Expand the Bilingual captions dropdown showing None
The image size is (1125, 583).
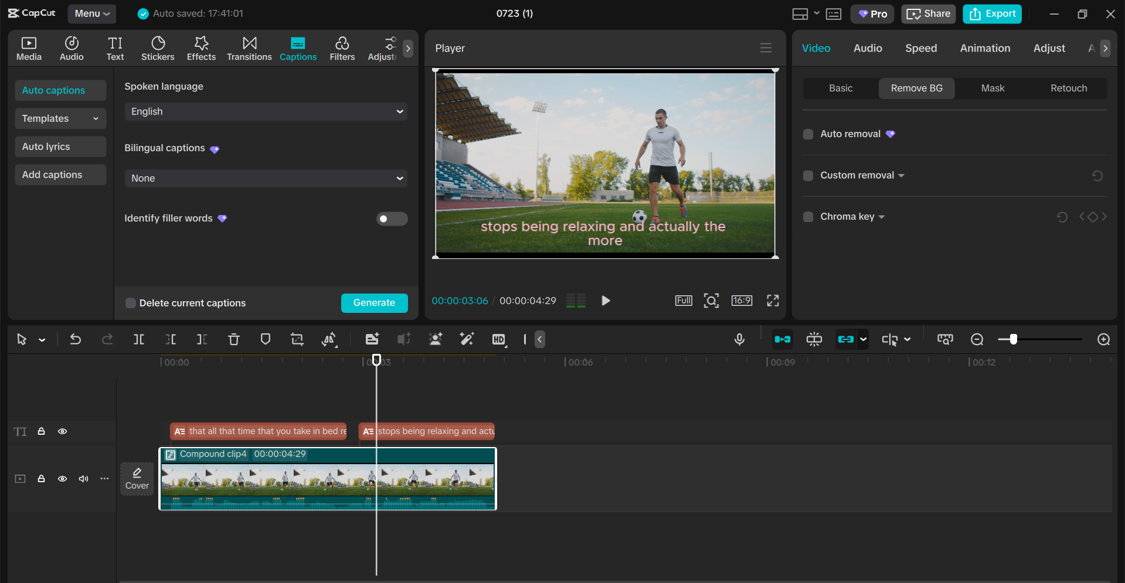point(266,178)
